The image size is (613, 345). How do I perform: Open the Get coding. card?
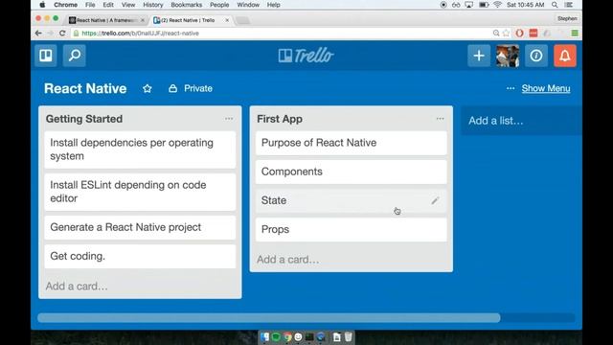140,256
